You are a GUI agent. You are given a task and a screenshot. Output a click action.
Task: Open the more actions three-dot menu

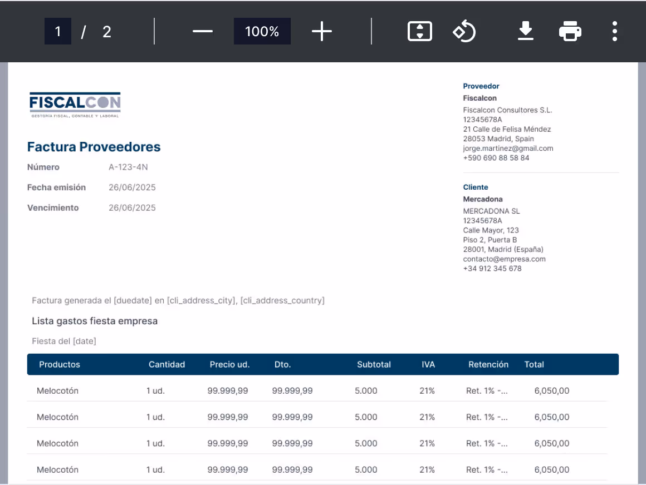click(x=614, y=31)
